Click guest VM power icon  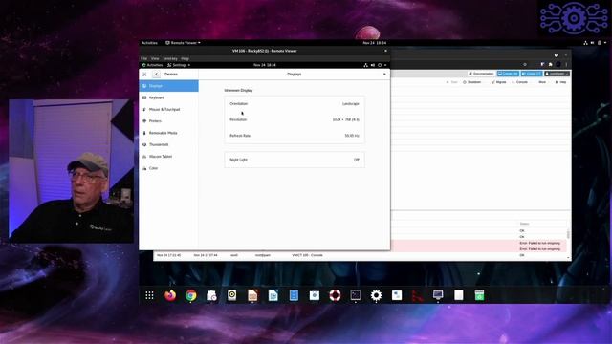pos(380,65)
